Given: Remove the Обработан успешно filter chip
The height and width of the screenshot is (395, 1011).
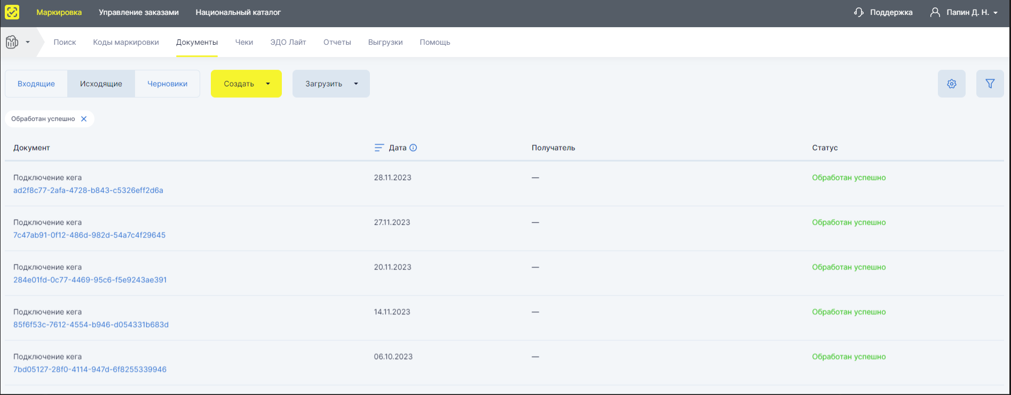Looking at the screenshot, I should click(84, 119).
